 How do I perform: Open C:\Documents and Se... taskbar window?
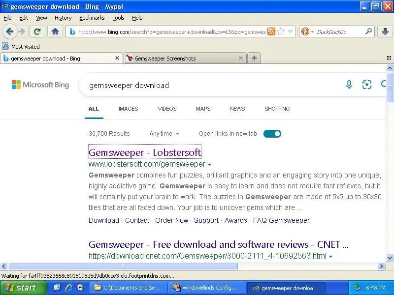(x=128, y=288)
